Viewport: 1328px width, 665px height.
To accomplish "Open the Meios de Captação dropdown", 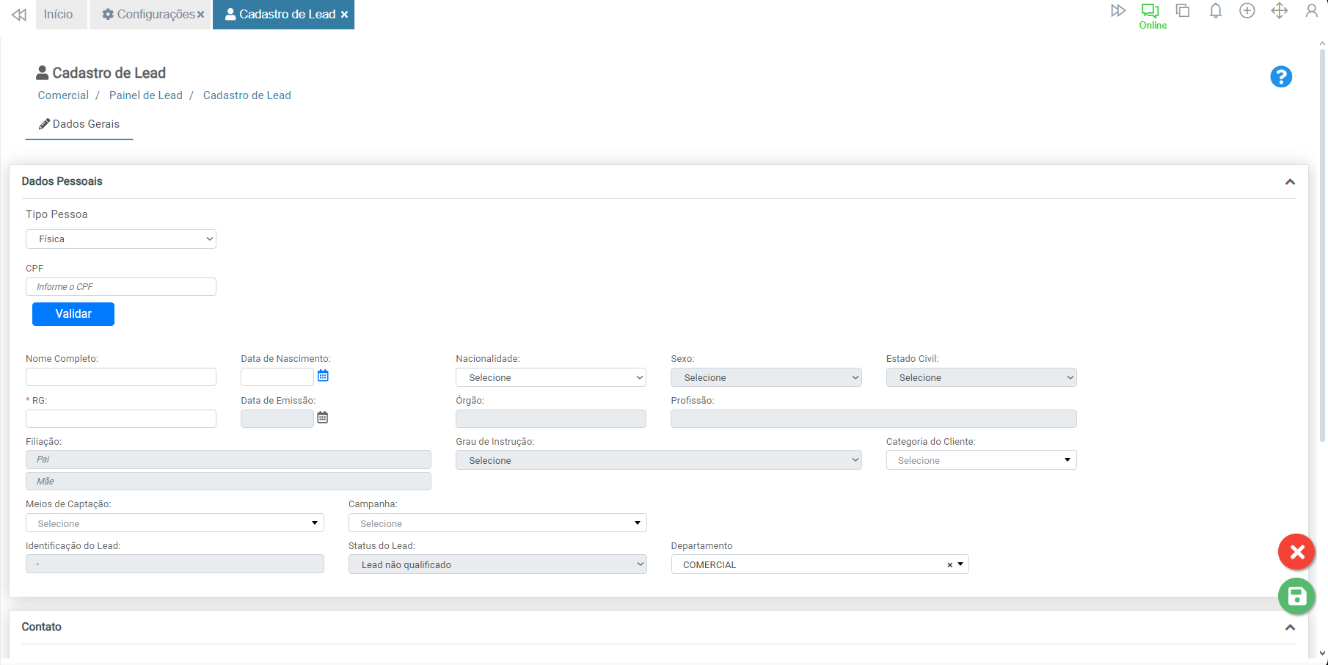I will (175, 523).
